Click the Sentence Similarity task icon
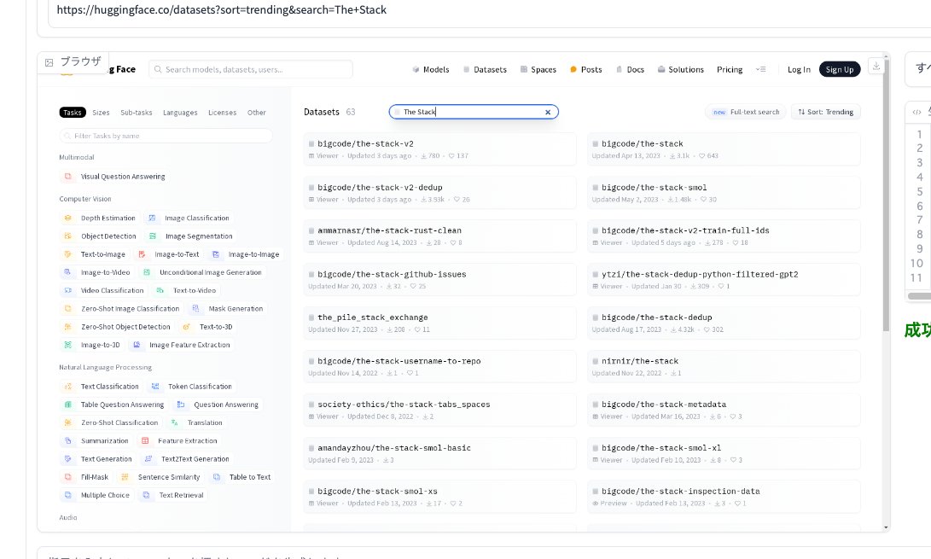 click(125, 477)
